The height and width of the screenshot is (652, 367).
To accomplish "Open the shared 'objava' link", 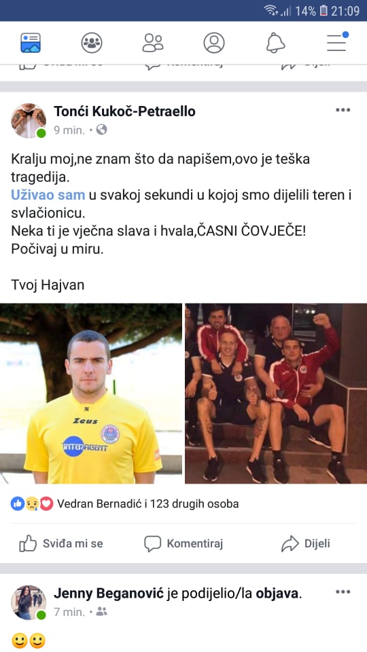I will coord(277,594).
